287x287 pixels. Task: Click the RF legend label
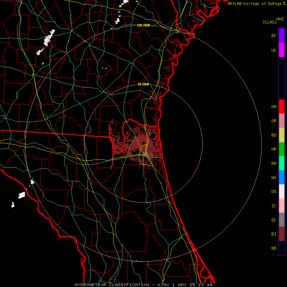click(x=274, y=36)
